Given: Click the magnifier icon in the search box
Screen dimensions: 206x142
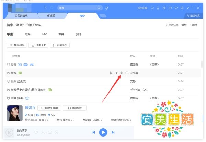Looking at the screenshot, I should (99, 8).
